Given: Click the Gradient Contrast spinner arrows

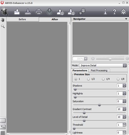Looking at the screenshot, I should pos(124,109).
